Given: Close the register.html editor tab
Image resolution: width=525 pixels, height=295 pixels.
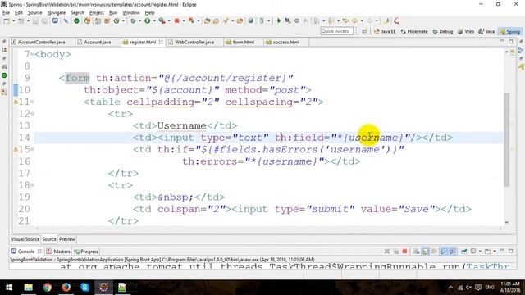Looking at the screenshot, I should coord(161,42).
